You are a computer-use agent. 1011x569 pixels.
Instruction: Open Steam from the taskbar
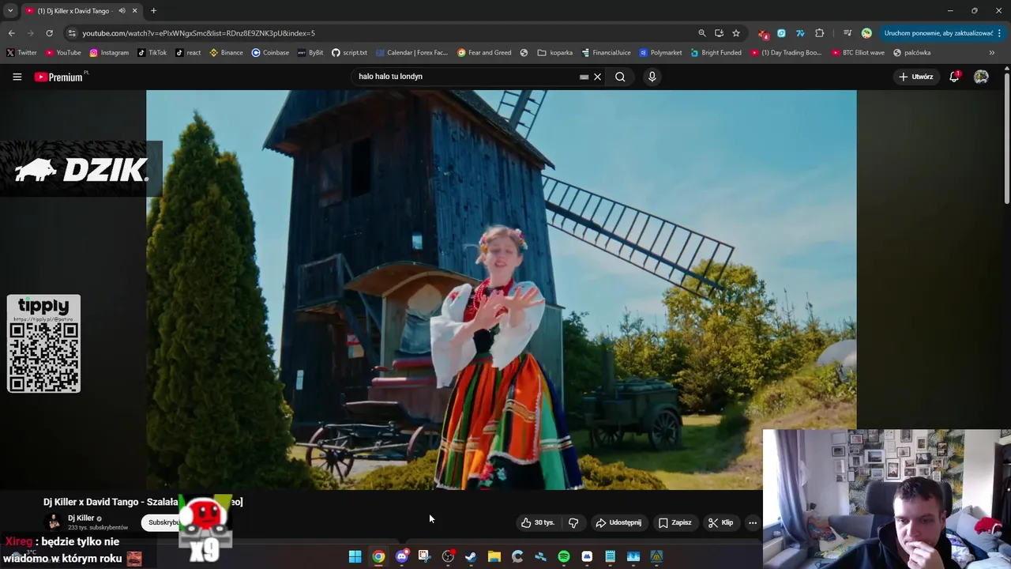click(471, 556)
